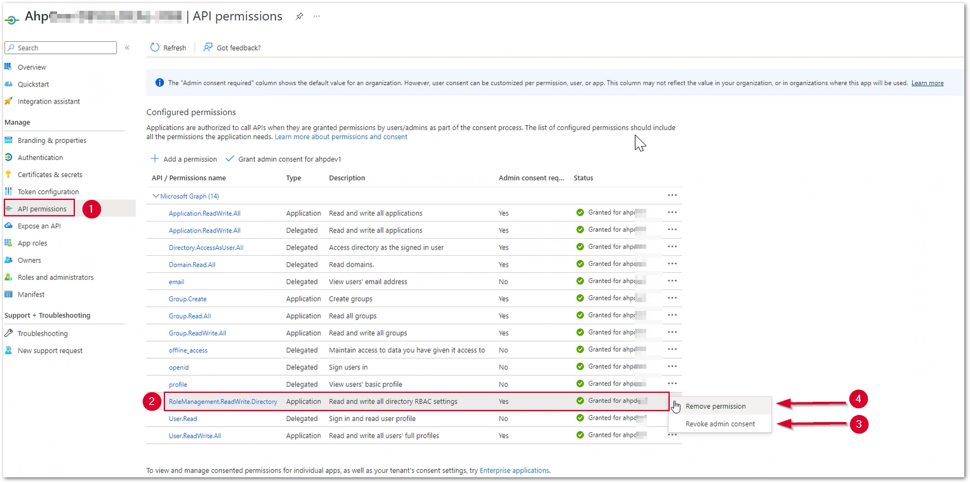Click the API / Permissions name column header
This screenshot has width=970, height=483.
pos(189,178)
